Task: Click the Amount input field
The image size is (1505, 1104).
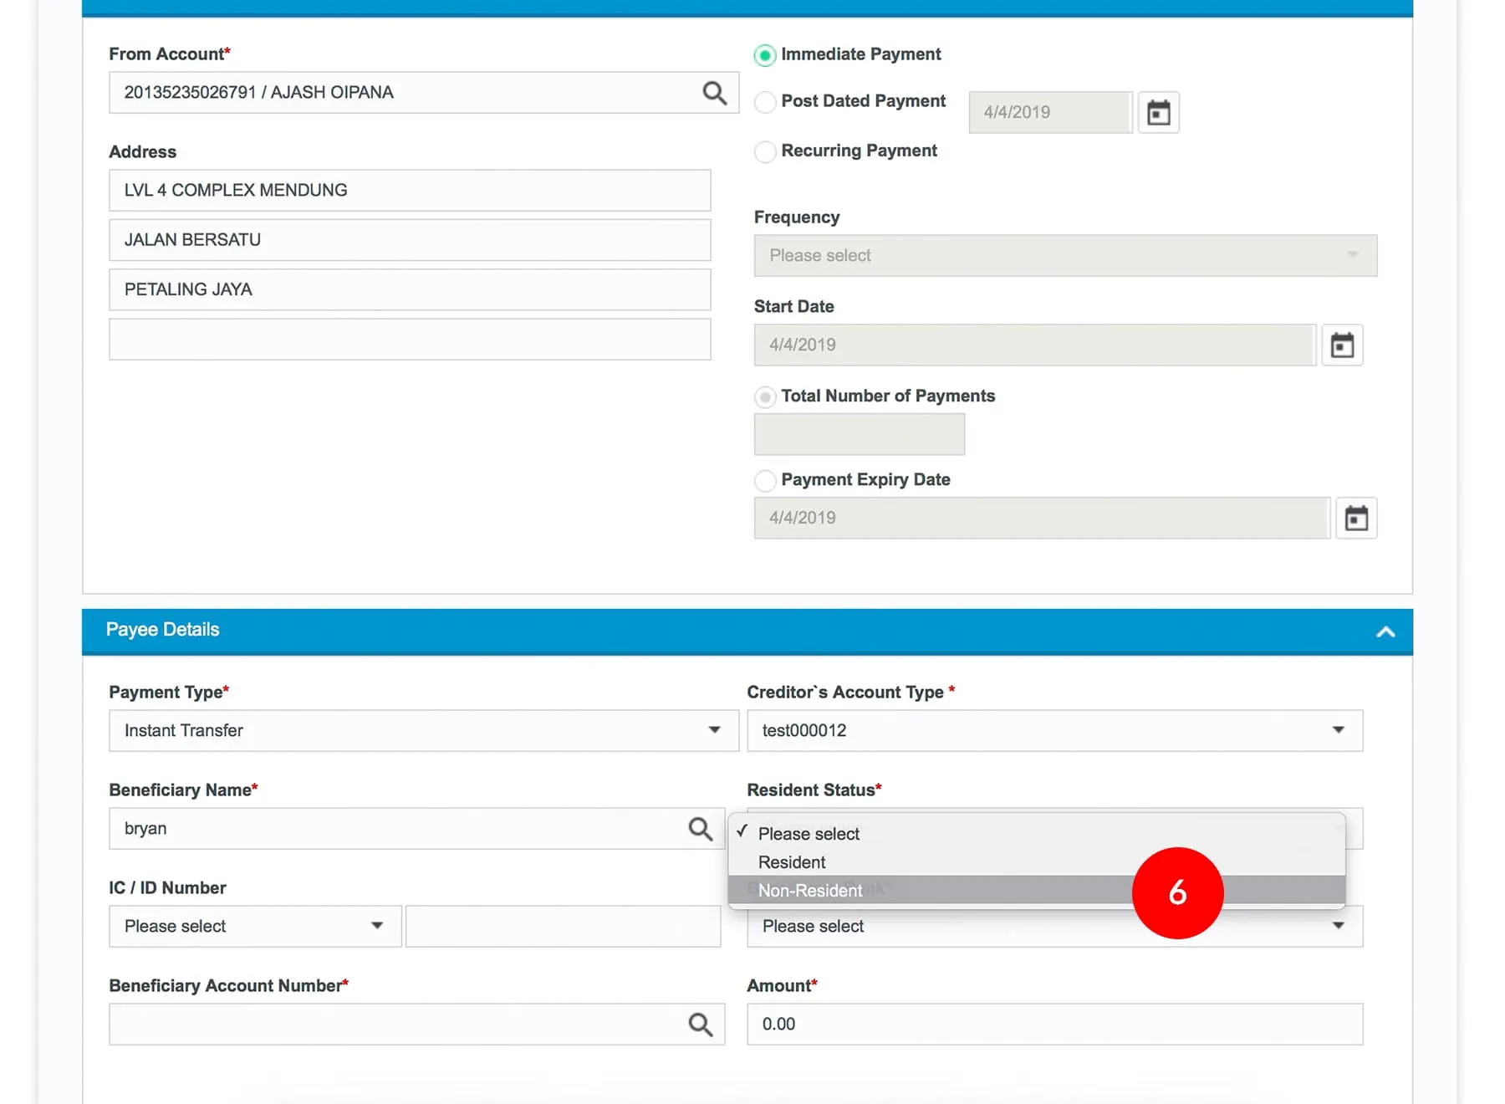Action: (x=1053, y=1025)
